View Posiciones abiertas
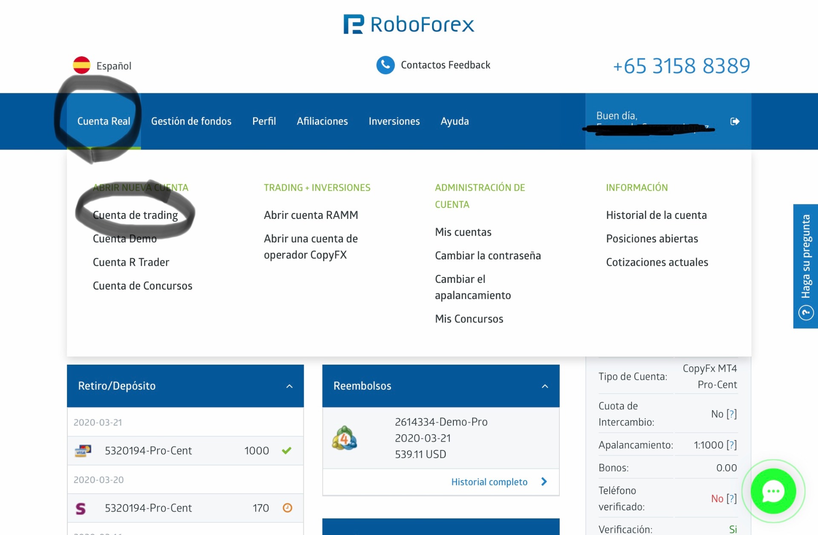The width and height of the screenshot is (818, 535). tap(652, 239)
